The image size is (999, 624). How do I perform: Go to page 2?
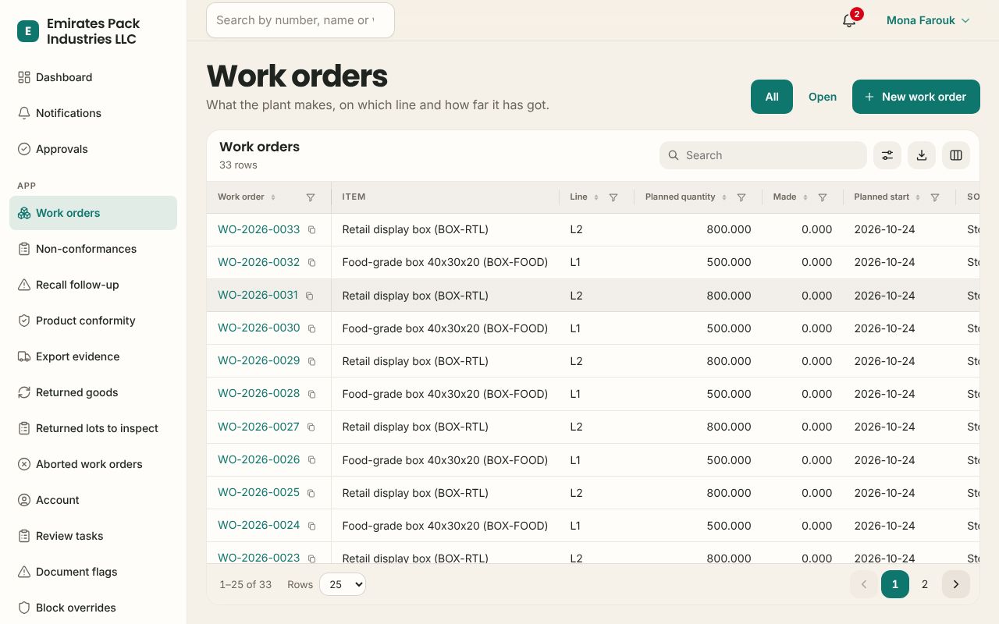point(925,584)
